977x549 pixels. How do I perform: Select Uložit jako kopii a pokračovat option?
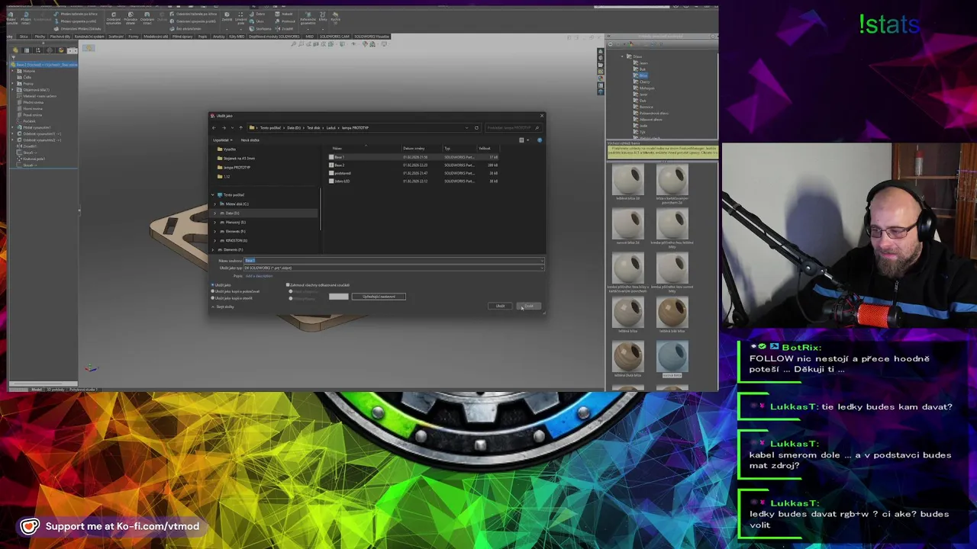coord(213,291)
